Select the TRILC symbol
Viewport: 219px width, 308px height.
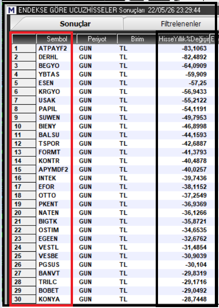click(48, 282)
